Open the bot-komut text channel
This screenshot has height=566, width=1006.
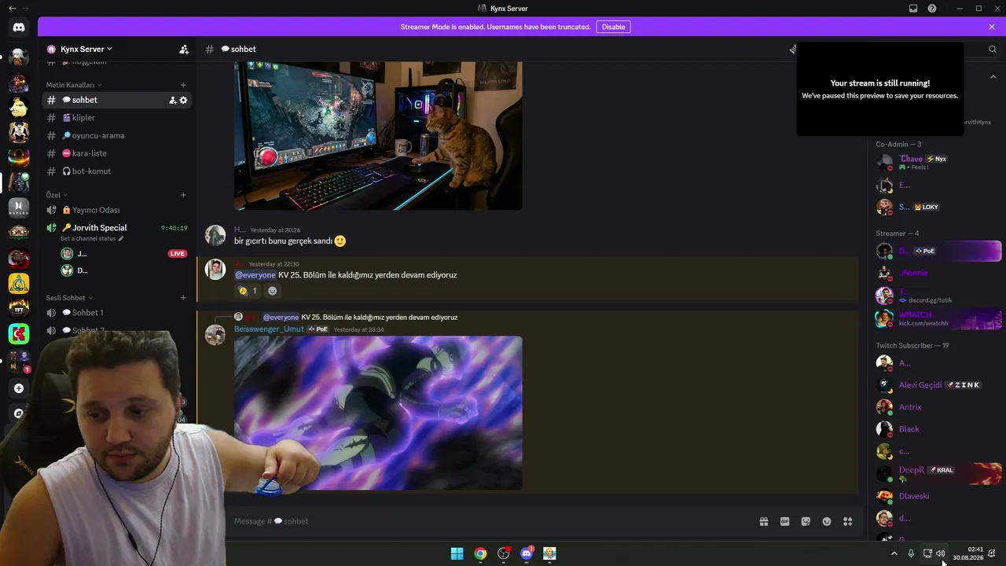coord(116,171)
